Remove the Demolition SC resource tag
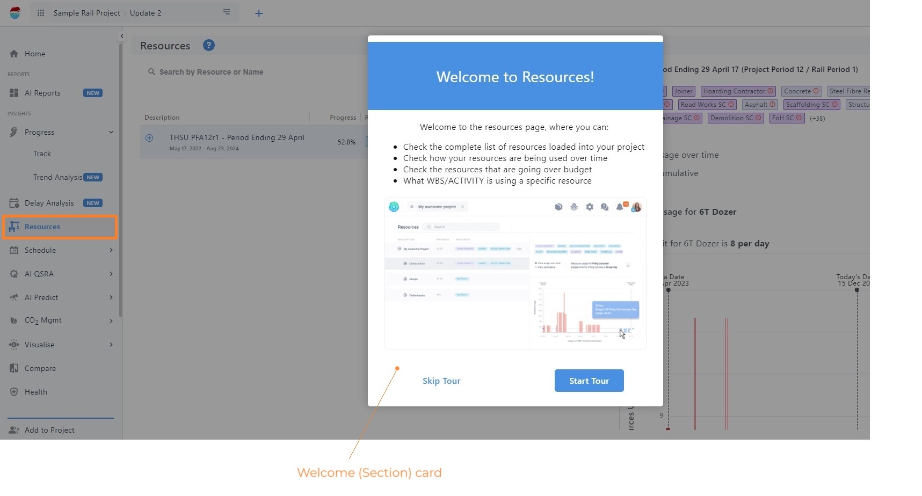Image resolution: width=922 pixels, height=496 pixels. pyautogui.click(x=759, y=118)
